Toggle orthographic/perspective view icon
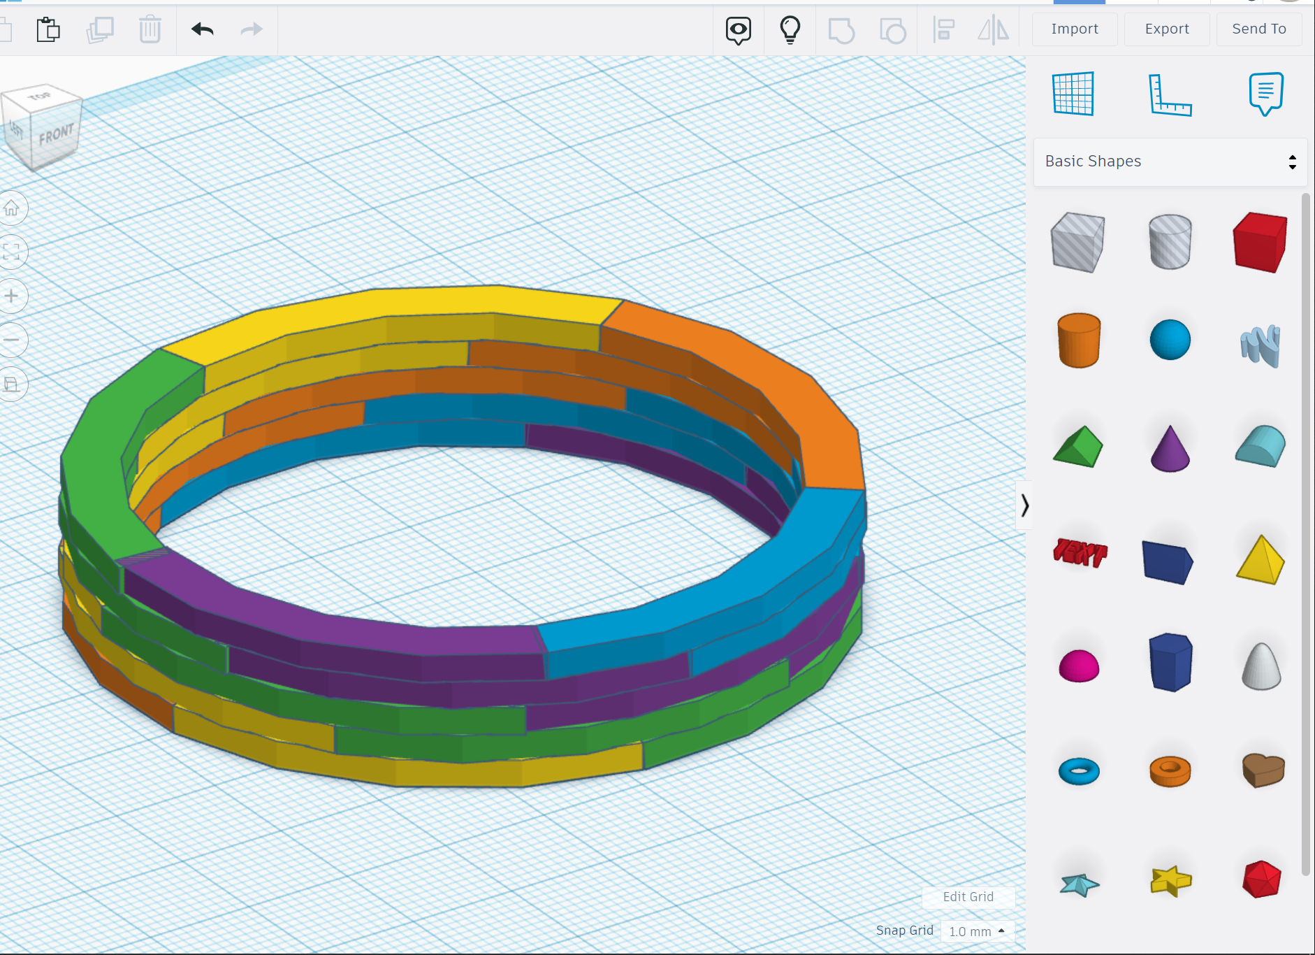The width and height of the screenshot is (1315, 955). tap(12, 384)
